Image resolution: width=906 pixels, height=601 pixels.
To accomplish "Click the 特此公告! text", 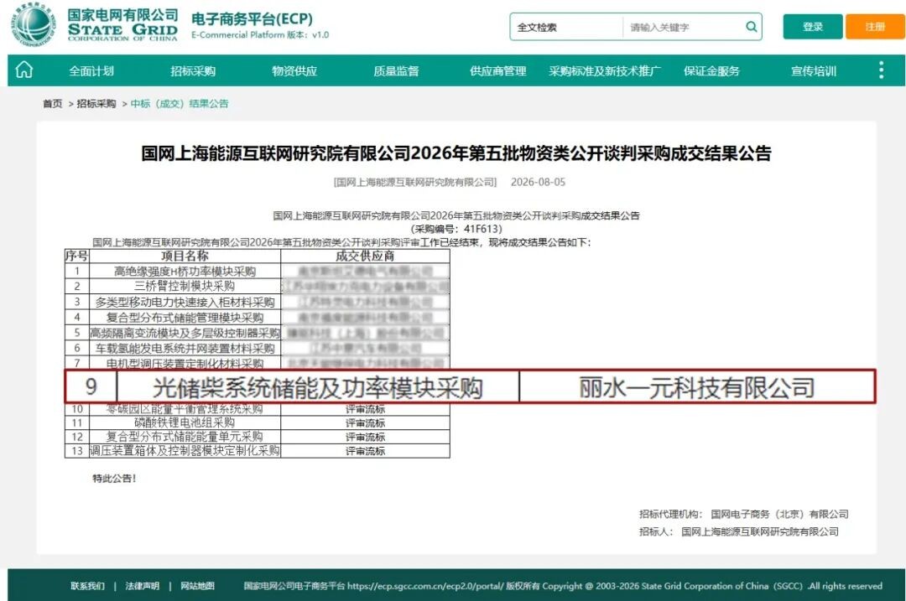I will (x=114, y=479).
